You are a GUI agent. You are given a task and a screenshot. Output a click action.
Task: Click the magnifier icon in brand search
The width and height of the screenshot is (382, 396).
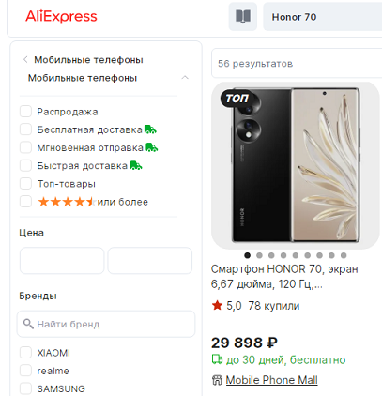point(28,324)
